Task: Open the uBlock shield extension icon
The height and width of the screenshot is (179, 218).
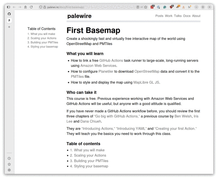Action: [172, 7]
